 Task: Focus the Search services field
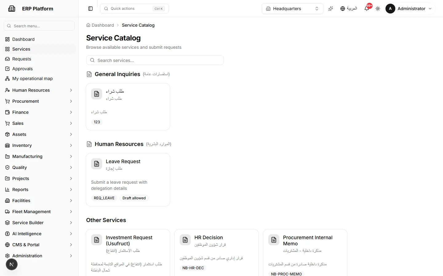click(155, 60)
